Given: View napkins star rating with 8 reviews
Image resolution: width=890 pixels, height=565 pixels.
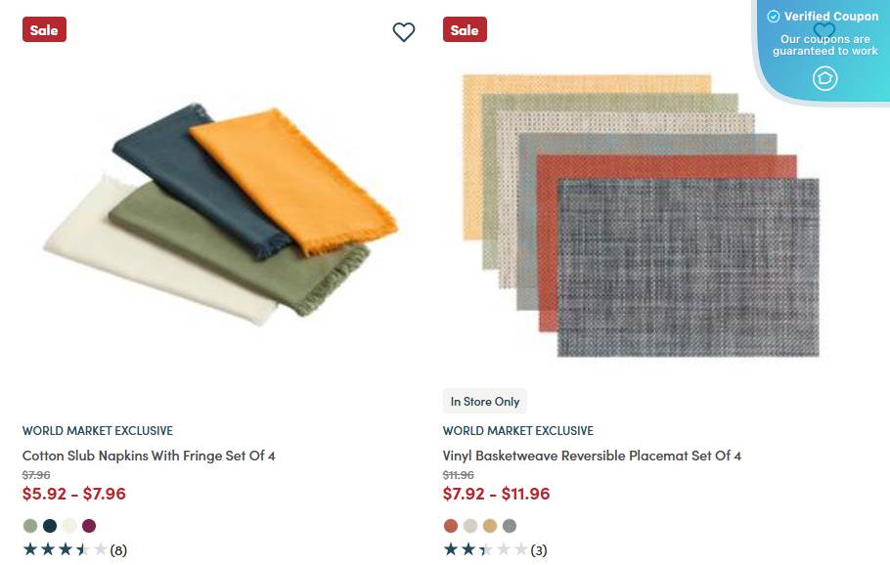Looking at the screenshot, I should pos(75,549).
